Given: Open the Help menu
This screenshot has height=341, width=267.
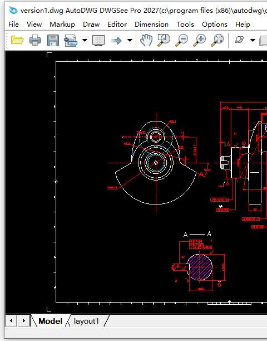Looking at the screenshot, I should [x=243, y=25].
